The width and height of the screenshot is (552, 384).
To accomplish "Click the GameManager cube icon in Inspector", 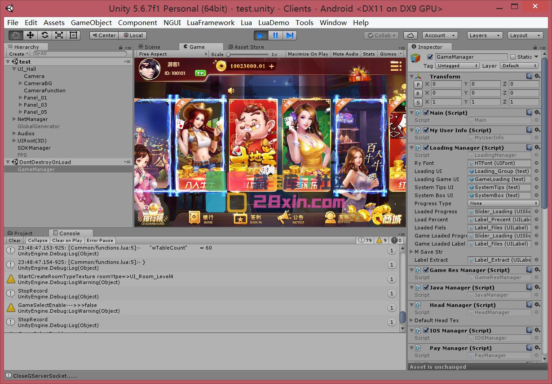I will 416,58.
